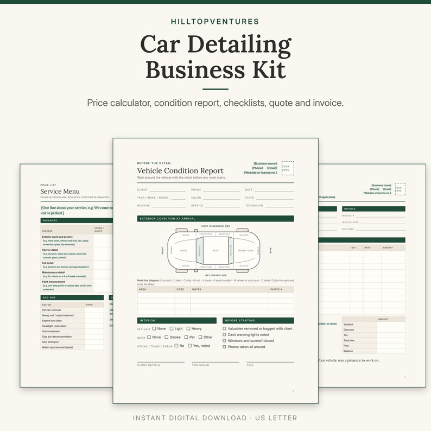The width and height of the screenshot is (431, 431).
Task: Click the 'Price calculator, condition report' subtitle
Action: click(215, 103)
